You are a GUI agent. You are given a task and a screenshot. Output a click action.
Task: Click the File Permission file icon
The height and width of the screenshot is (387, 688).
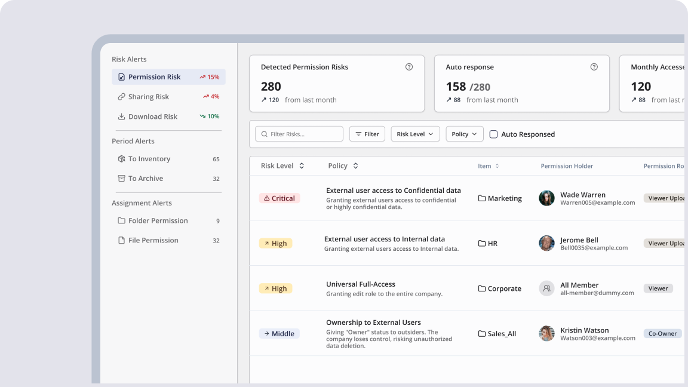(x=122, y=241)
